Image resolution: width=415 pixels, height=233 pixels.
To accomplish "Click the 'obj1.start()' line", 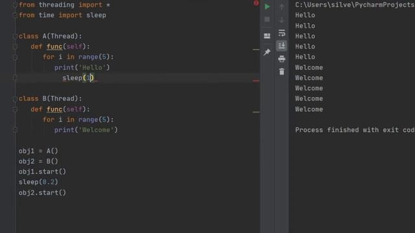I will [x=42, y=172].
